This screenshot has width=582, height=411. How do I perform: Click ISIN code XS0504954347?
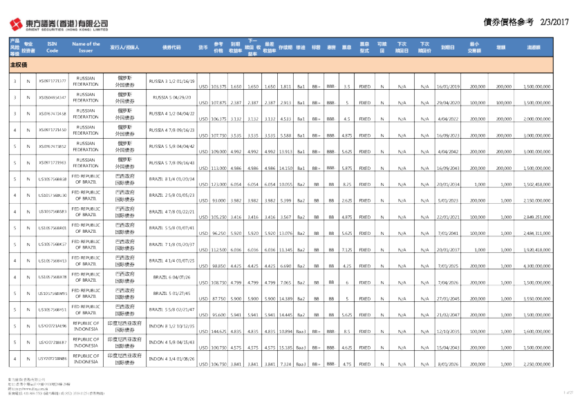[x=52, y=98]
